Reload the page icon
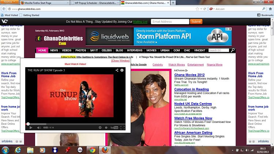274x154 pixels. 204,9
